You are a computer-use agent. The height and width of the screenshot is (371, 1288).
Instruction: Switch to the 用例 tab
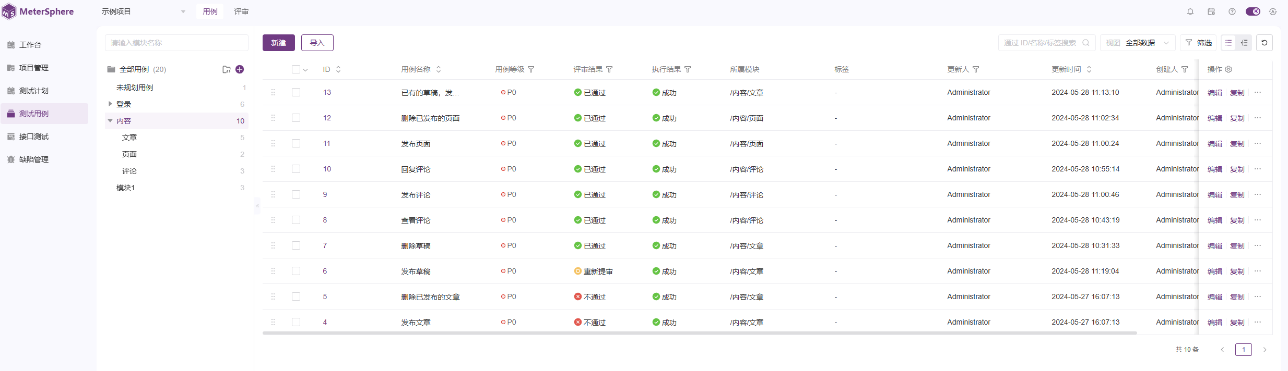pos(210,11)
